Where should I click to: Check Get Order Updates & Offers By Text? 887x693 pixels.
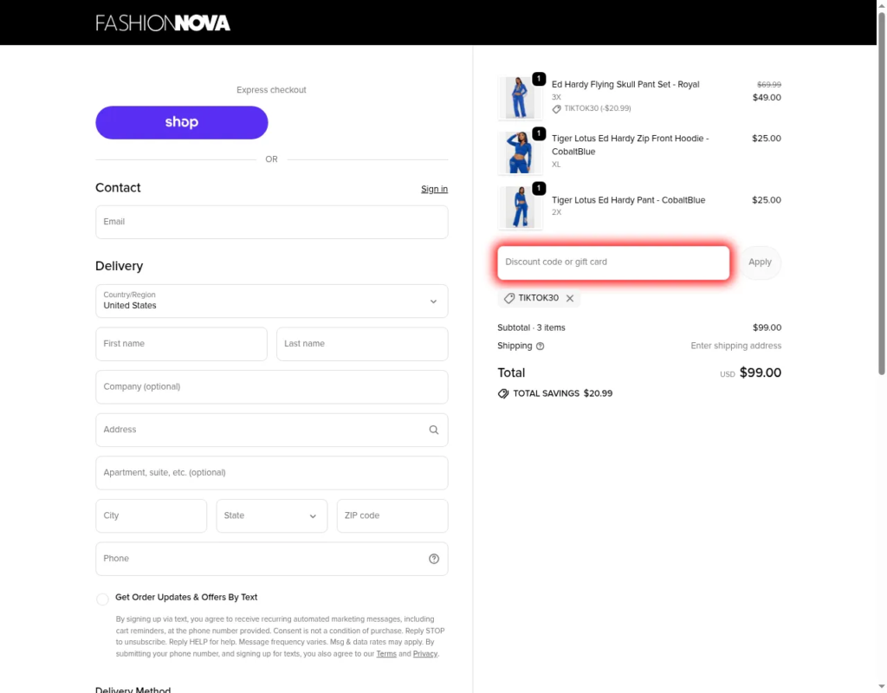click(x=102, y=599)
